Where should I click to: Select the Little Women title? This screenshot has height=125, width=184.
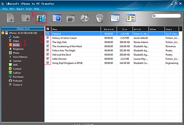pos(59,59)
